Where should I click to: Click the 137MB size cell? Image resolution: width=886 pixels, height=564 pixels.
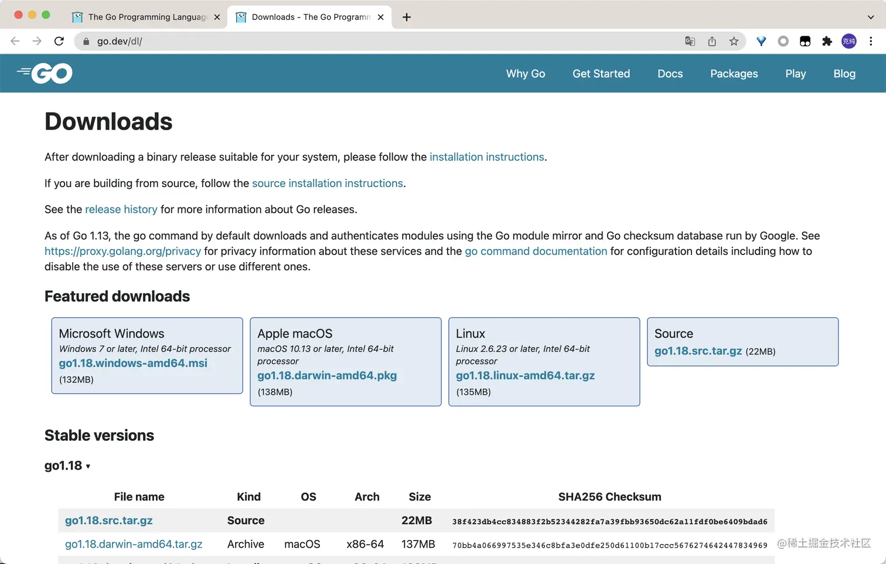pyautogui.click(x=418, y=544)
